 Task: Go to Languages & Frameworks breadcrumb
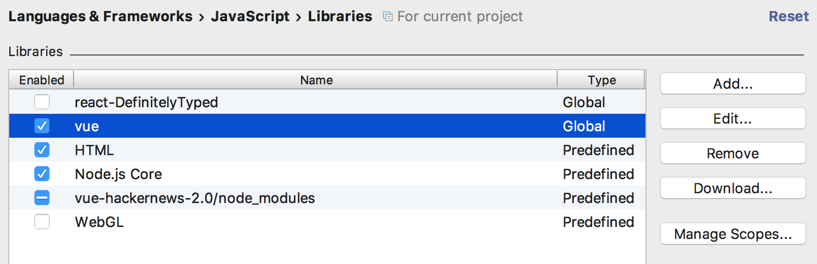[x=100, y=16]
